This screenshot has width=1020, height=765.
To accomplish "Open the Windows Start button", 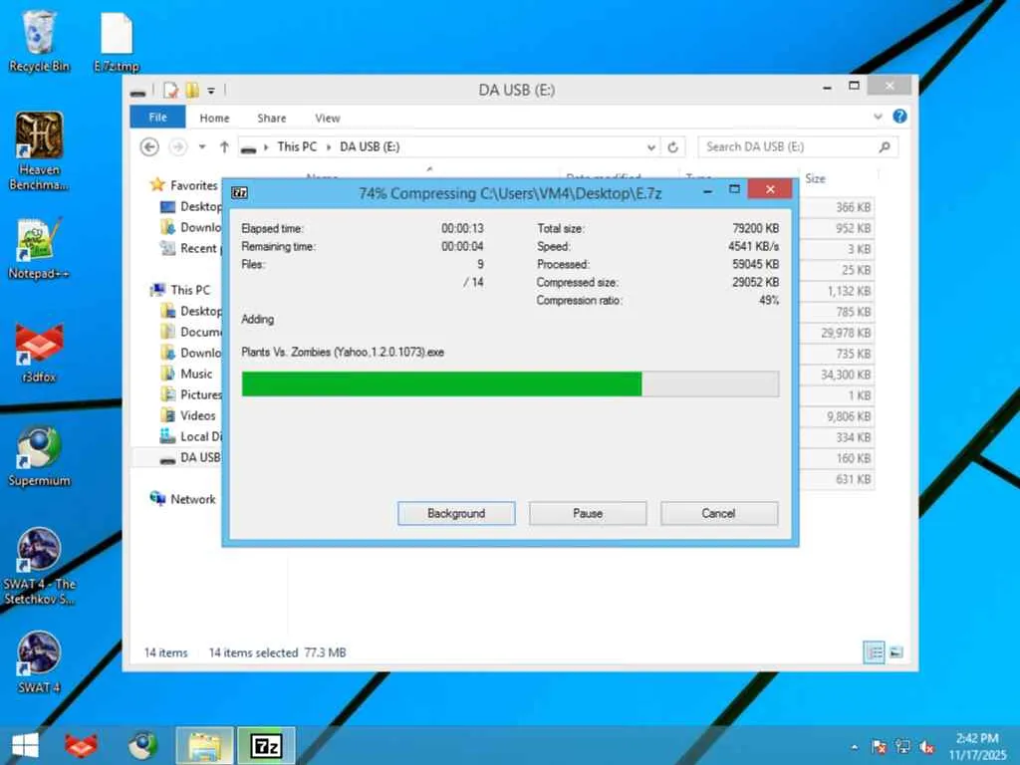I will point(25,745).
